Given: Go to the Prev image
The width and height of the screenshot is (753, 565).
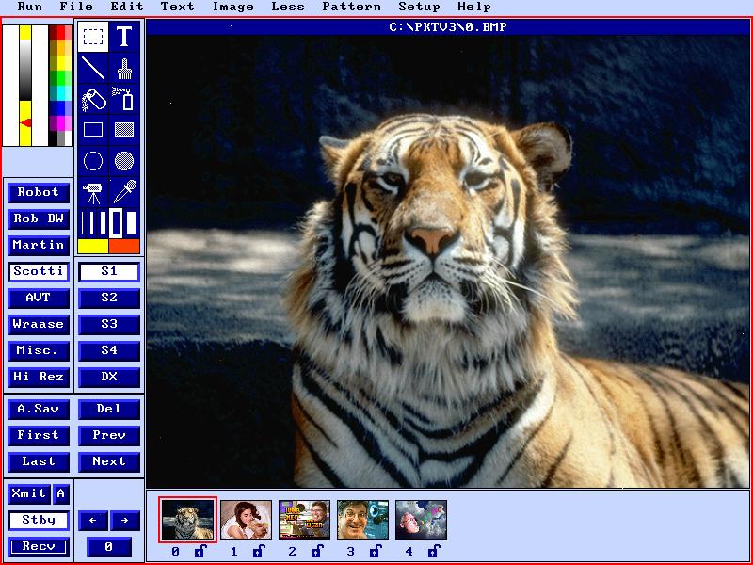Looking at the screenshot, I should pos(109,436).
